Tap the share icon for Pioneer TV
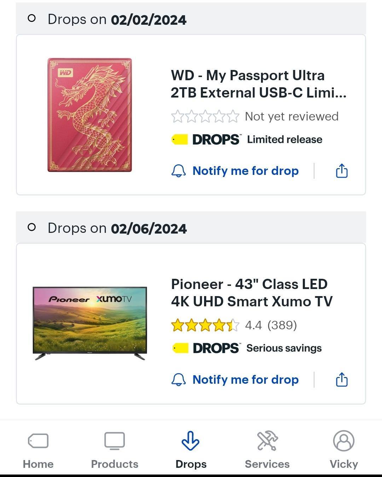The image size is (382, 477). [x=342, y=380]
